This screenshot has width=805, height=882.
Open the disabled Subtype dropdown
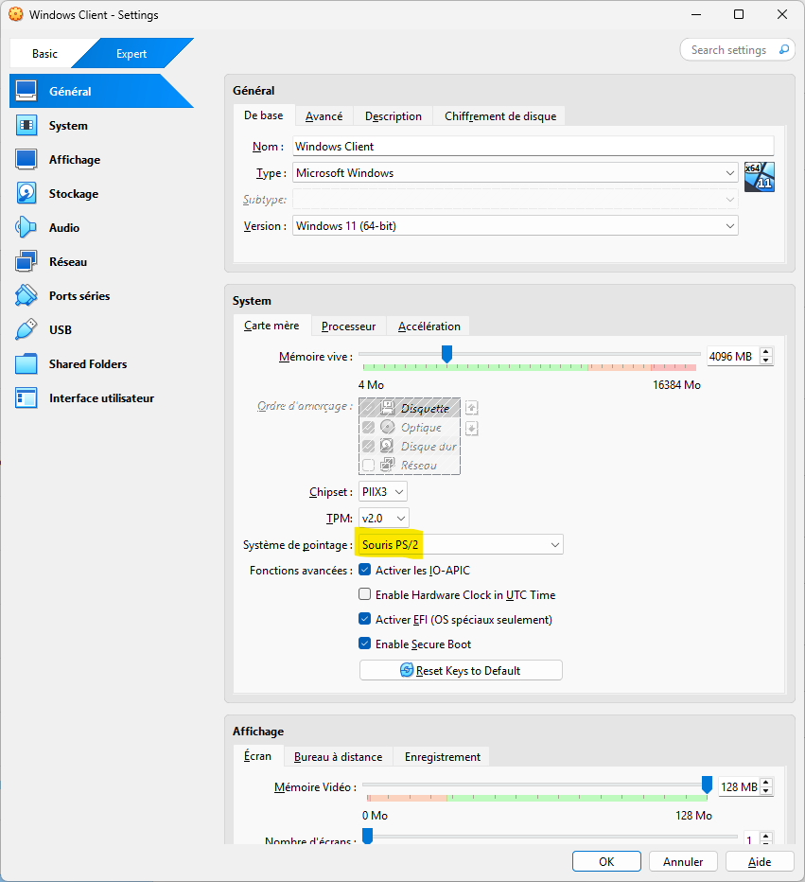tap(515, 199)
